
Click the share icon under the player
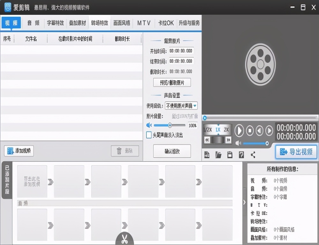coord(253,154)
